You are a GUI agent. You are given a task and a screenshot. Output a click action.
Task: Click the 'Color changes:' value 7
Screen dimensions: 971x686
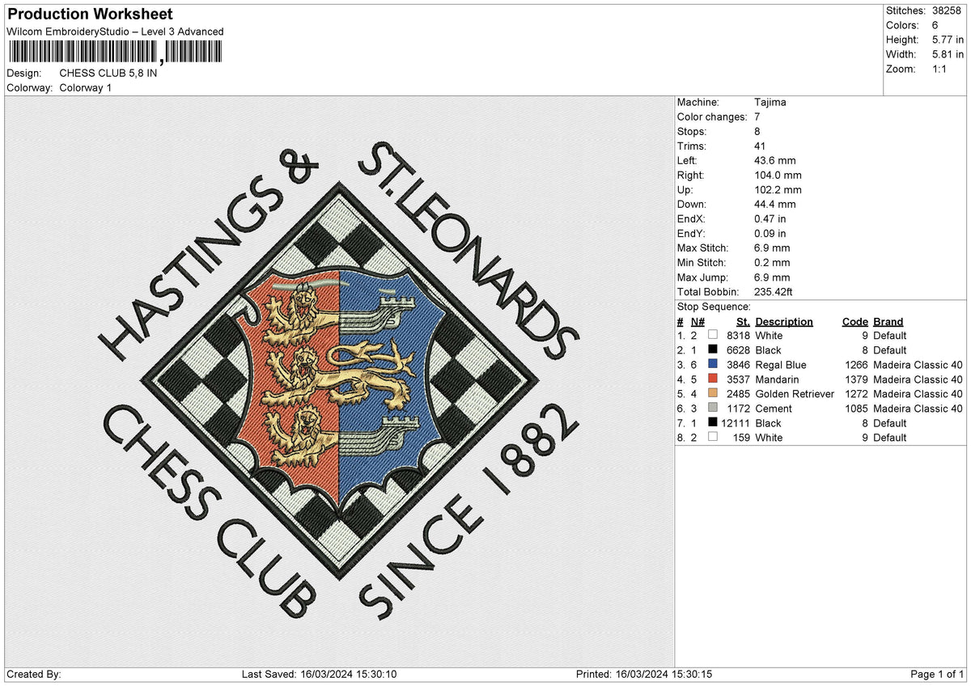757,116
